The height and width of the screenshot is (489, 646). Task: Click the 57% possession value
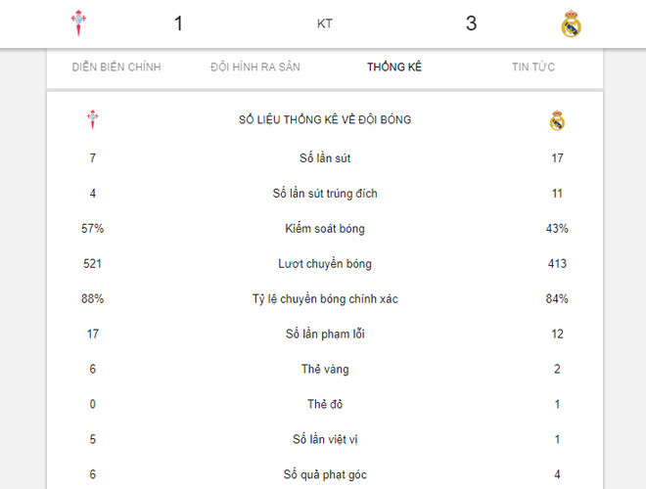pos(92,229)
